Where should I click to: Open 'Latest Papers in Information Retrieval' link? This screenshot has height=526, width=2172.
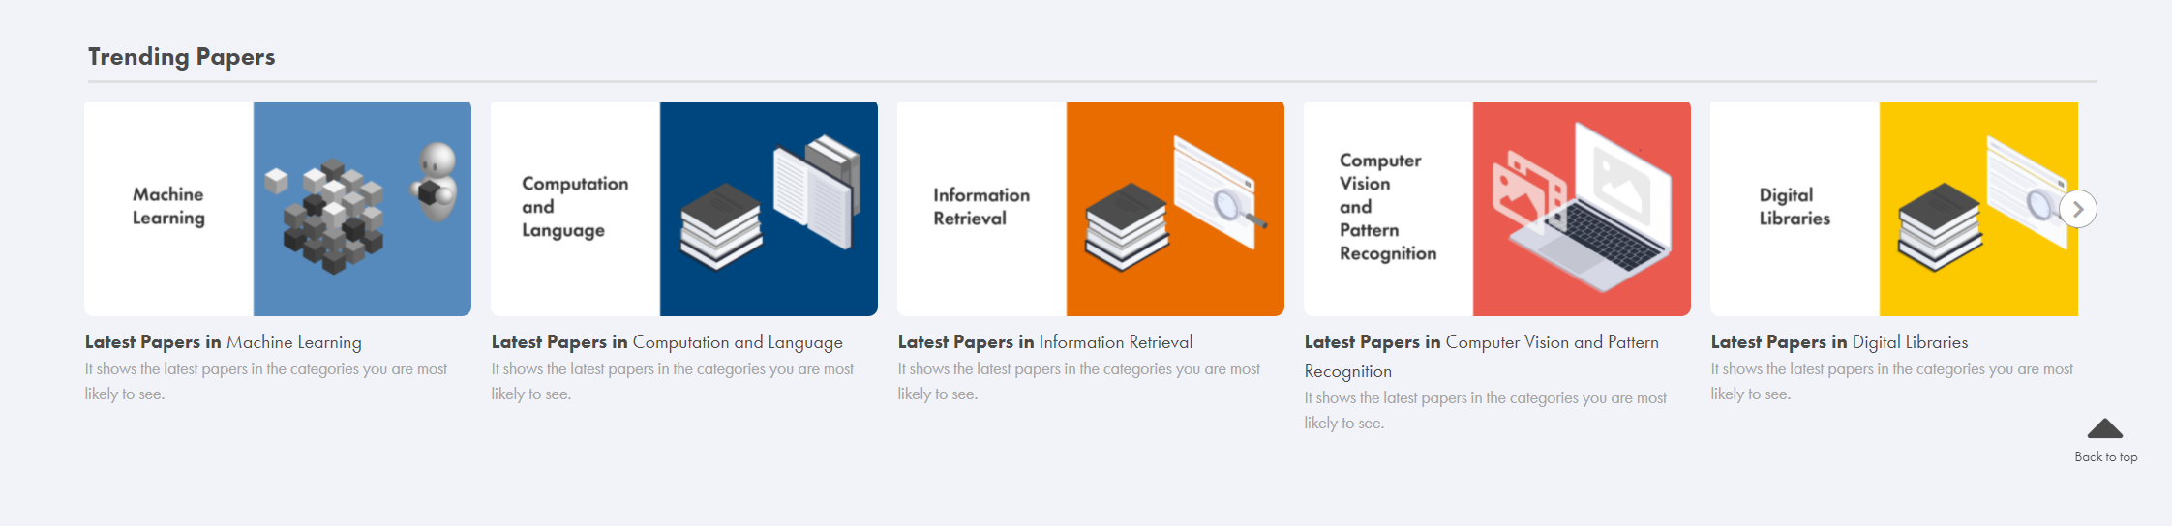pos(1045,342)
